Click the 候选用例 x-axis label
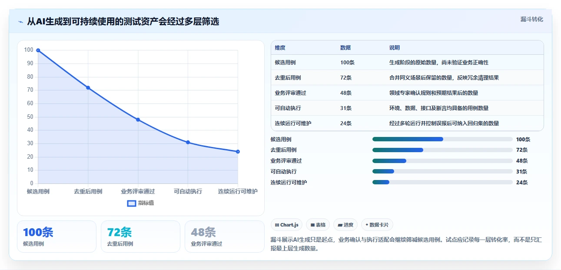561x270 pixels. point(38,191)
